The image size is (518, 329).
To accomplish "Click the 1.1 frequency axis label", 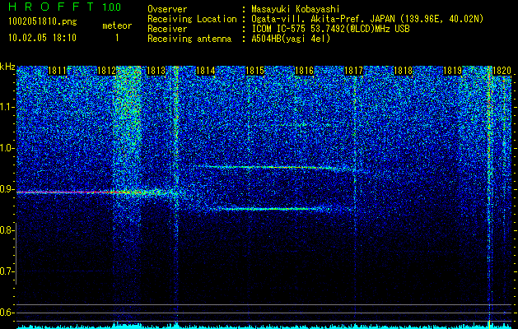I will point(7,107).
